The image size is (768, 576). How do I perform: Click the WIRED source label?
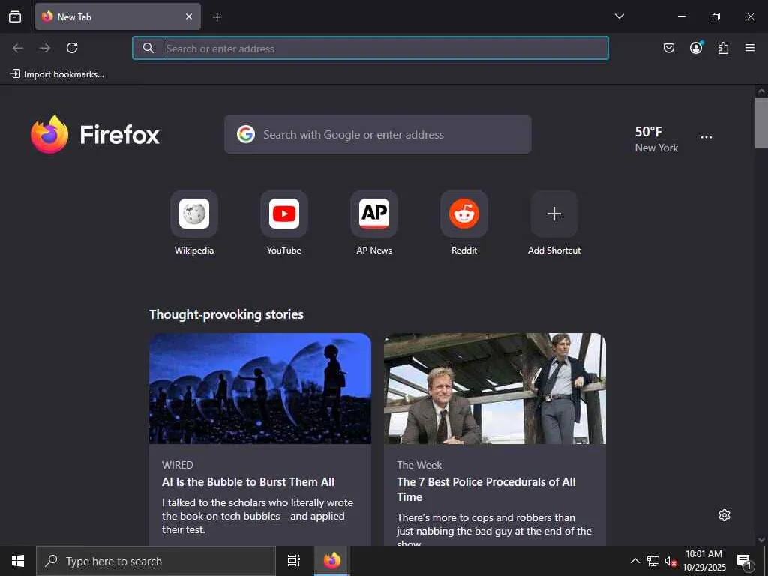(178, 465)
